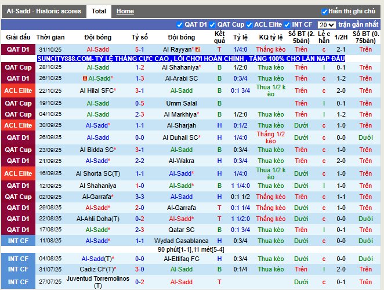This screenshot has height=290, width=384.
Task: Open Umm Salal team link
Action: click(x=182, y=103)
